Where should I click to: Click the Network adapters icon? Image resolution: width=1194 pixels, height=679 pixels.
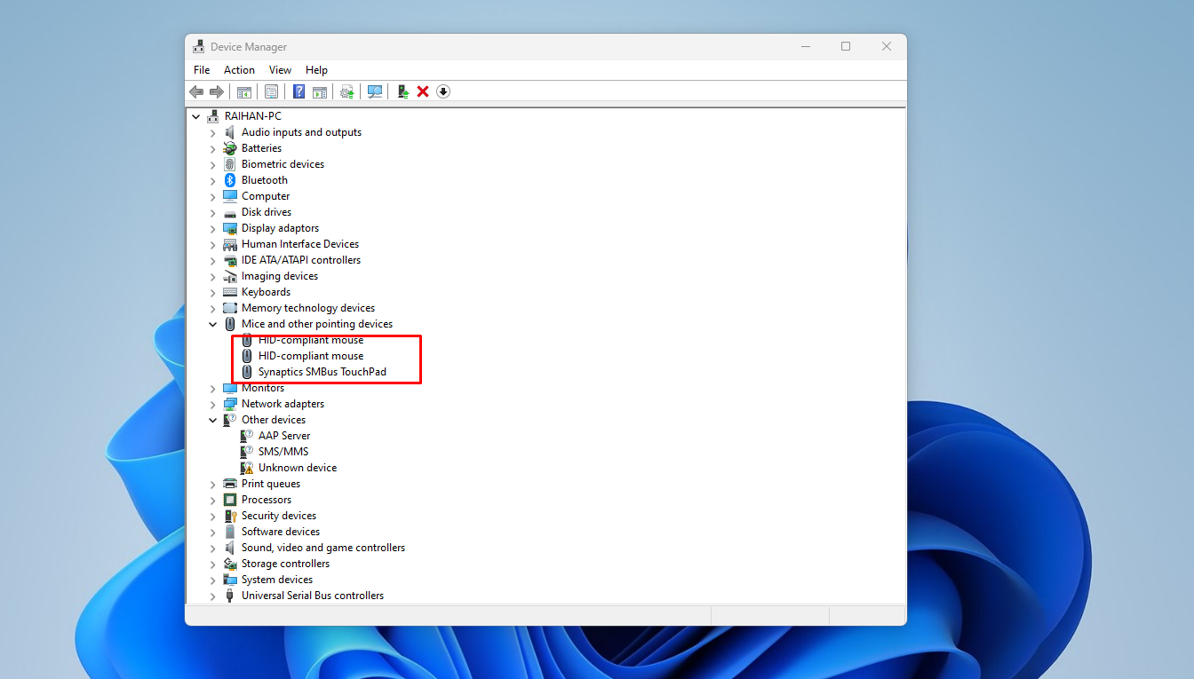(230, 404)
